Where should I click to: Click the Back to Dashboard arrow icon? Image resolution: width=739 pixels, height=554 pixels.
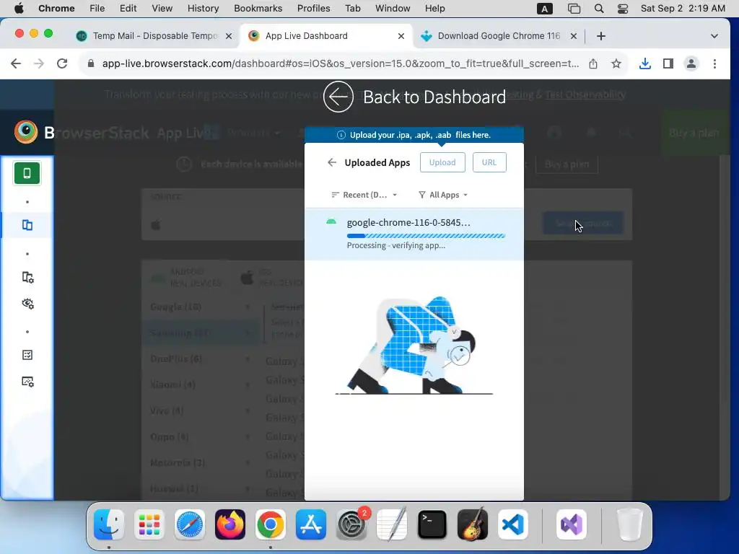338,97
